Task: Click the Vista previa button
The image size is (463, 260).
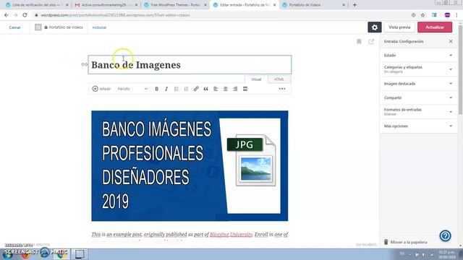Action: (399, 27)
